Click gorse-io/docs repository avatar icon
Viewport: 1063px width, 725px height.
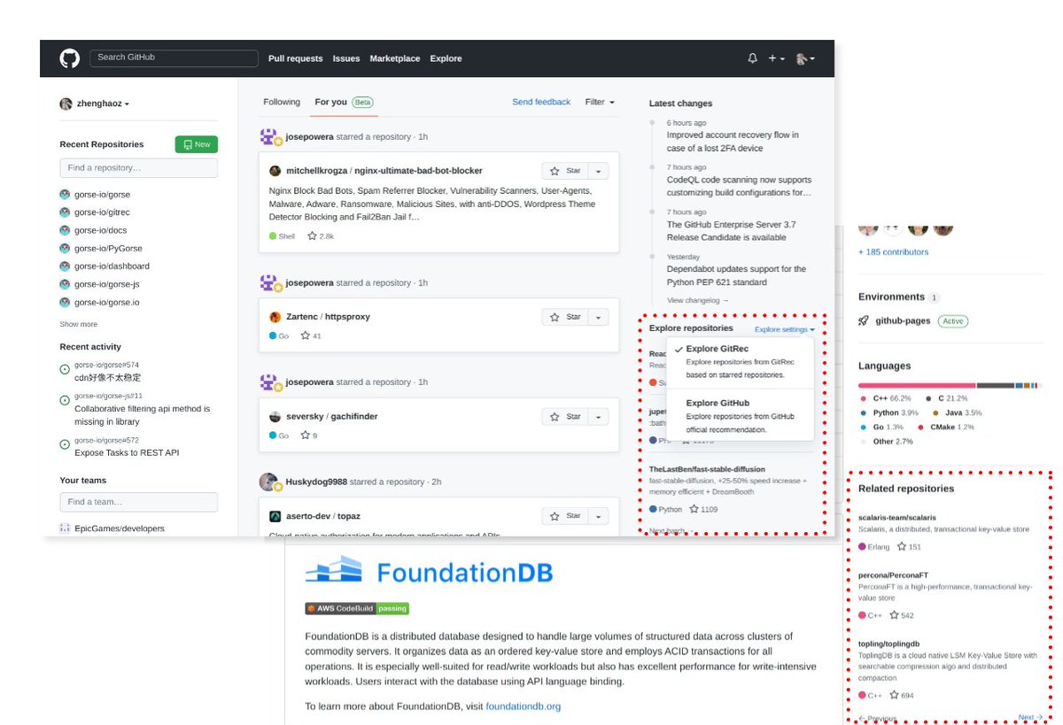[65, 230]
